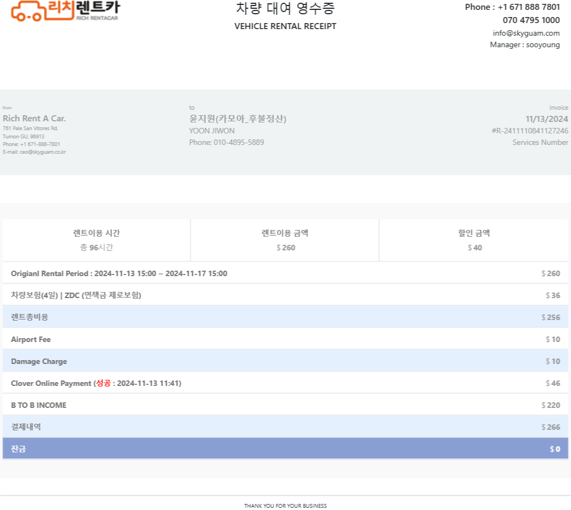Click the '$ 256' total rental cost

pos(551,317)
